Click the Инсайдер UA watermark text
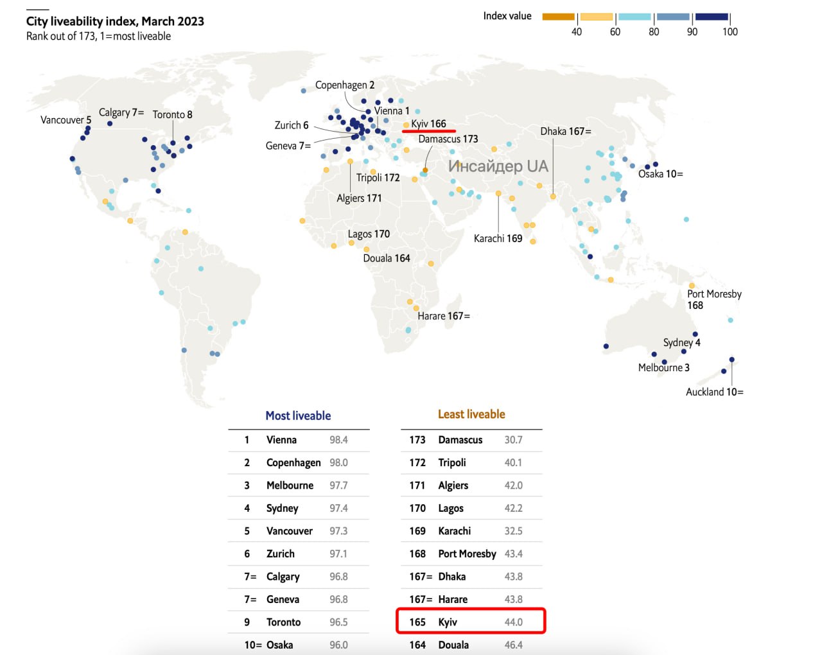The width and height of the screenshot is (822, 655). (x=498, y=166)
